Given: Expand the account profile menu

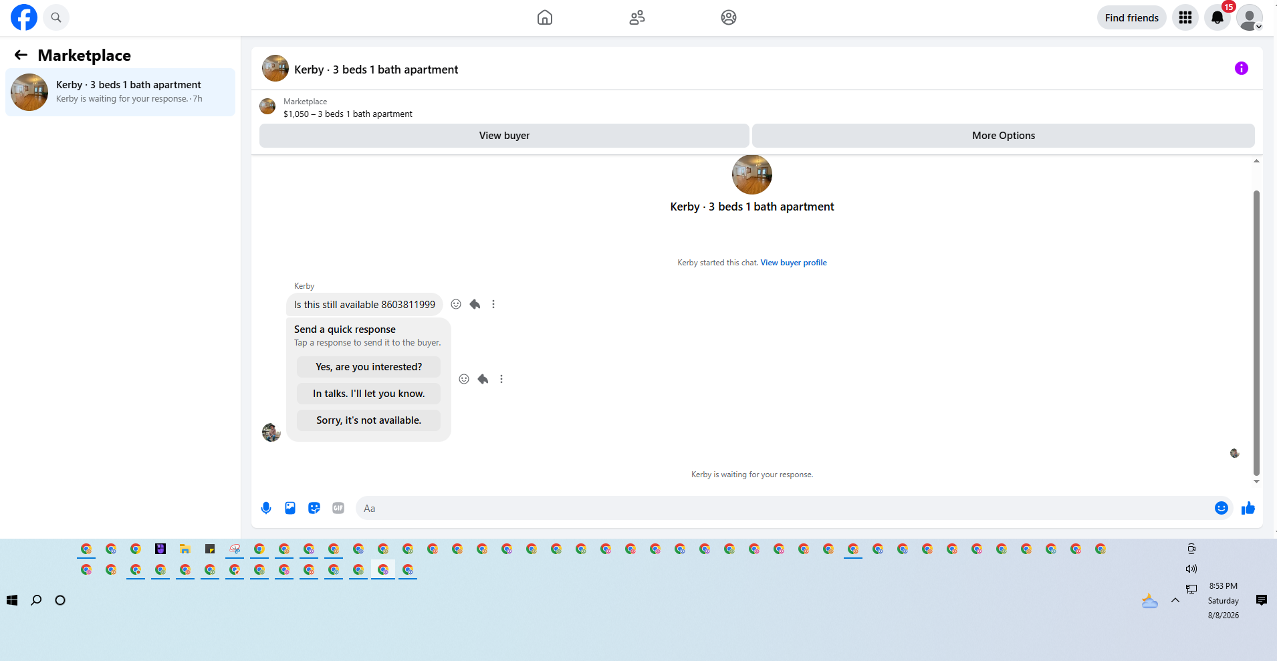Looking at the screenshot, I should [x=1250, y=17].
